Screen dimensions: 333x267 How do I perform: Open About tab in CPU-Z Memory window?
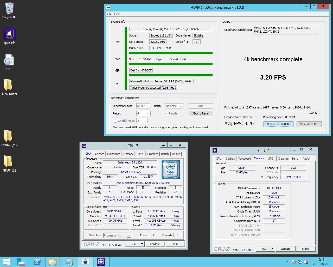pos(306,159)
